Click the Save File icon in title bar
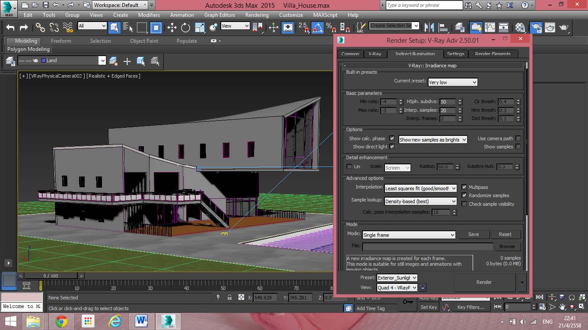Screen dimensions: 588x330 (46, 5)
